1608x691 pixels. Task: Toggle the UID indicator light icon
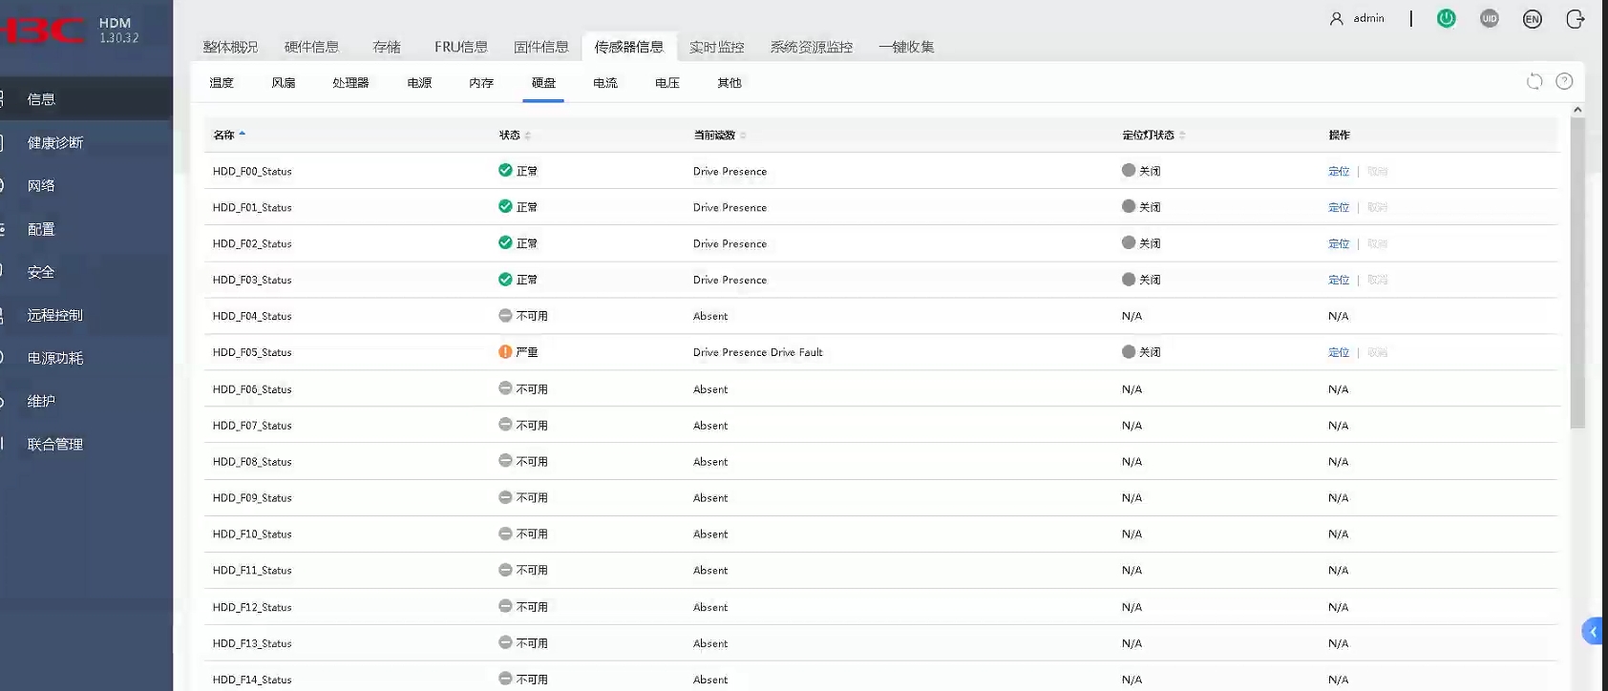pyautogui.click(x=1490, y=18)
